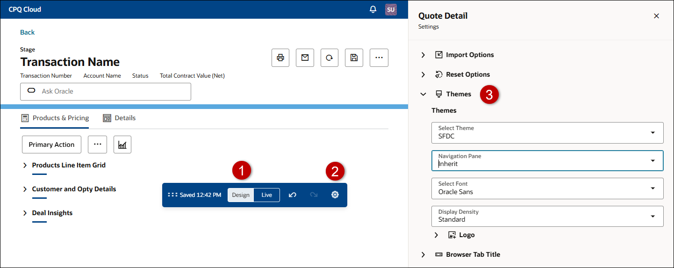
Task: Click the Status label
Action: coord(140,76)
